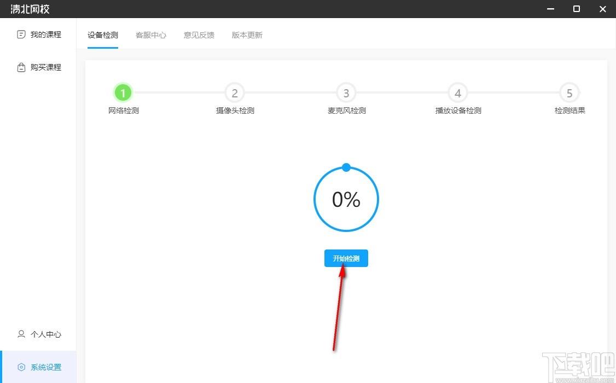This screenshot has width=616, height=383.
Task: Click the 播放设备检测 step label
Action: pyautogui.click(x=458, y=111)
